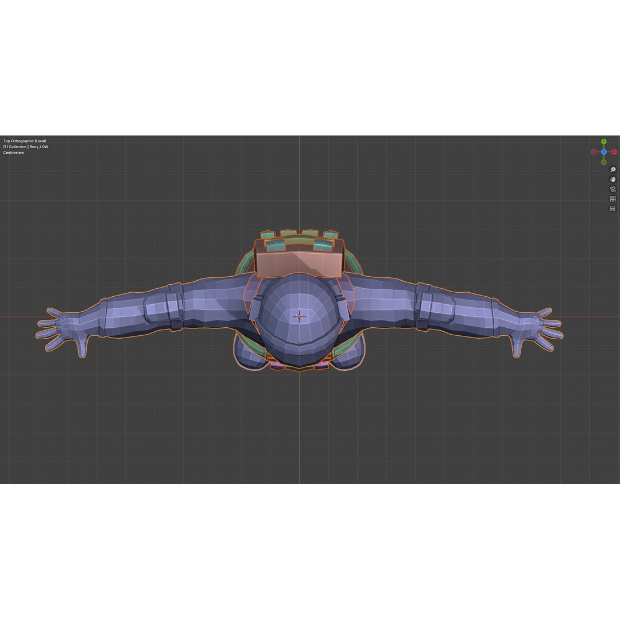Click the "(1) Collection" text label
Screen dimensions: 620x620
click(15, 146)
